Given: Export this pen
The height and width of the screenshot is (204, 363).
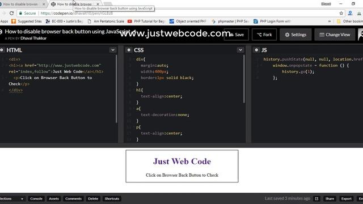Looking at the screenshot, I should (347, 199).
